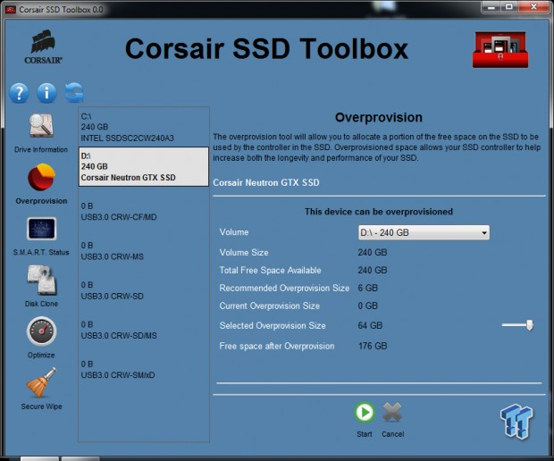Viewport: 554px width, 461px height.
Task: Close the Corsair SSD Toolbox window
Action: [534, 7]
